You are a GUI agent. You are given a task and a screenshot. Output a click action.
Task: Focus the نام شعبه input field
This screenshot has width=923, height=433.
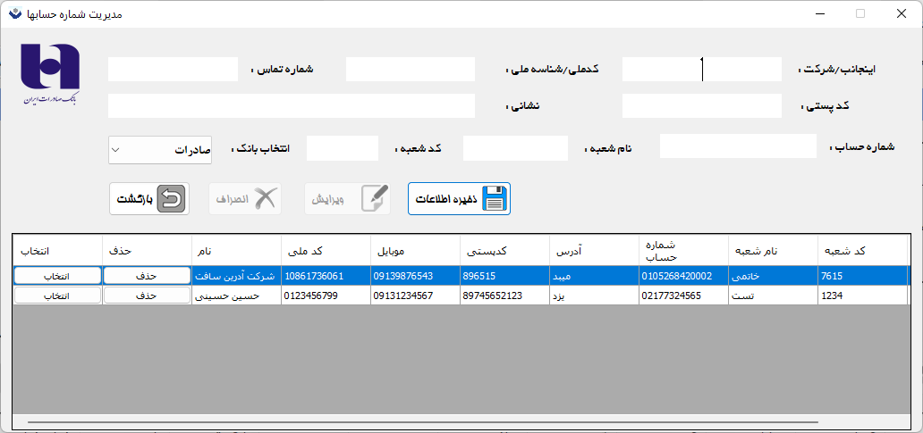(516, 148)
